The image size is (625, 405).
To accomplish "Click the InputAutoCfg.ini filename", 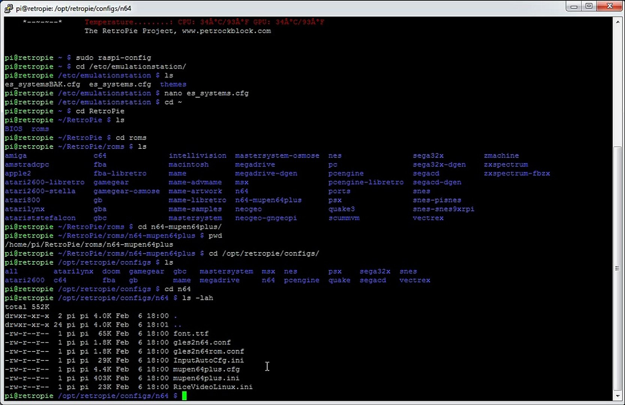I will point(208,360).
